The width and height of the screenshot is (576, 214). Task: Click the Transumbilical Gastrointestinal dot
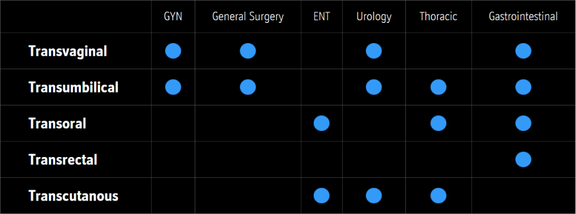click(x=523, y=87)
